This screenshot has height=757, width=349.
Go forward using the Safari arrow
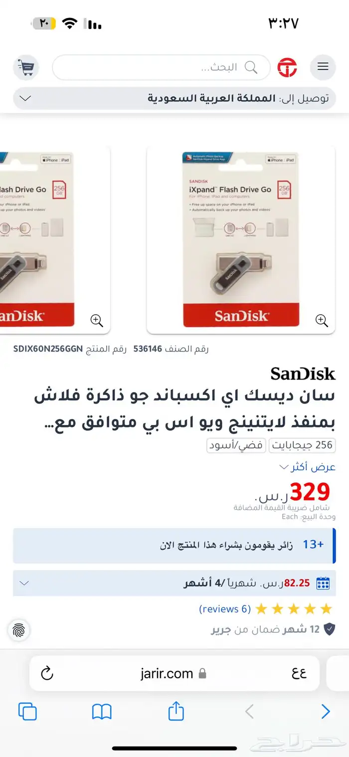[326, 712]
